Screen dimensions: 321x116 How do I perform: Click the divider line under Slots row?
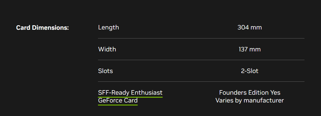[x=201, y=82]
